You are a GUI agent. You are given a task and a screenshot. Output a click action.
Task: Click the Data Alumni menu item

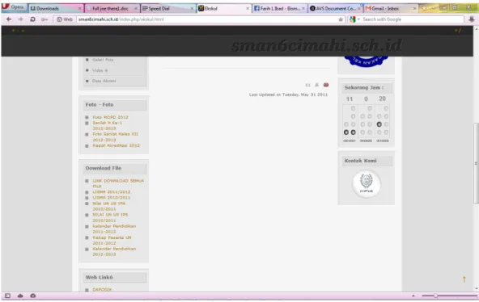point(104,81)
